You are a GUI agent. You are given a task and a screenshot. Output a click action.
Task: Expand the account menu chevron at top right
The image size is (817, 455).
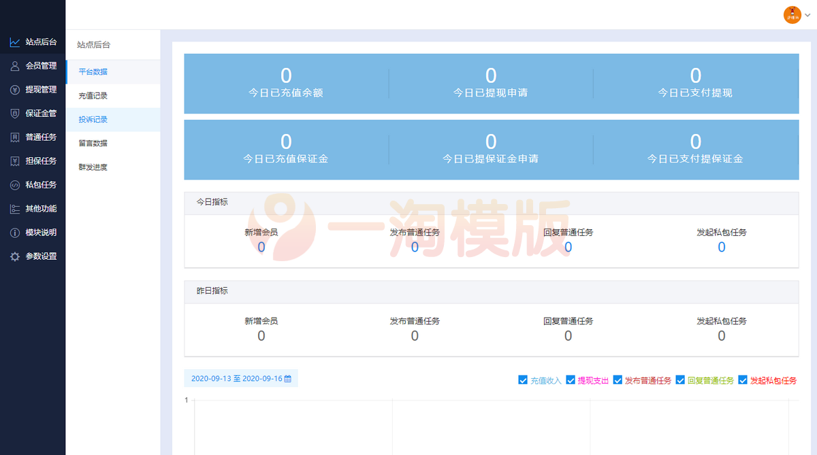tap(806, 14)
